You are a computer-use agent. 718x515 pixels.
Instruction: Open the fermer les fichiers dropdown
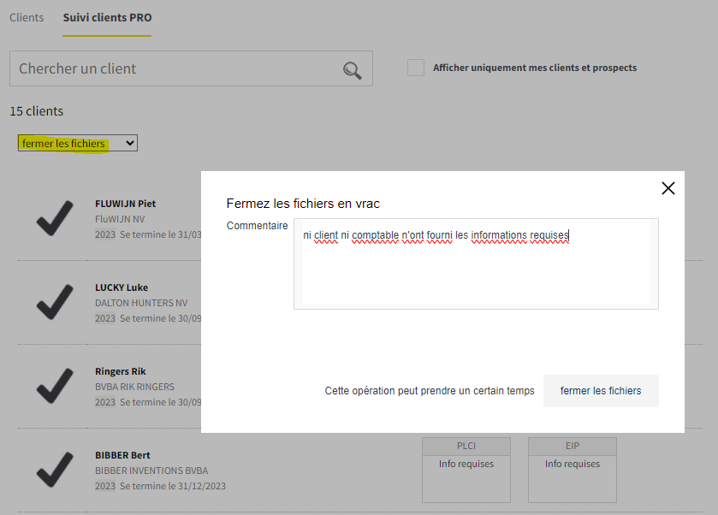78,144
